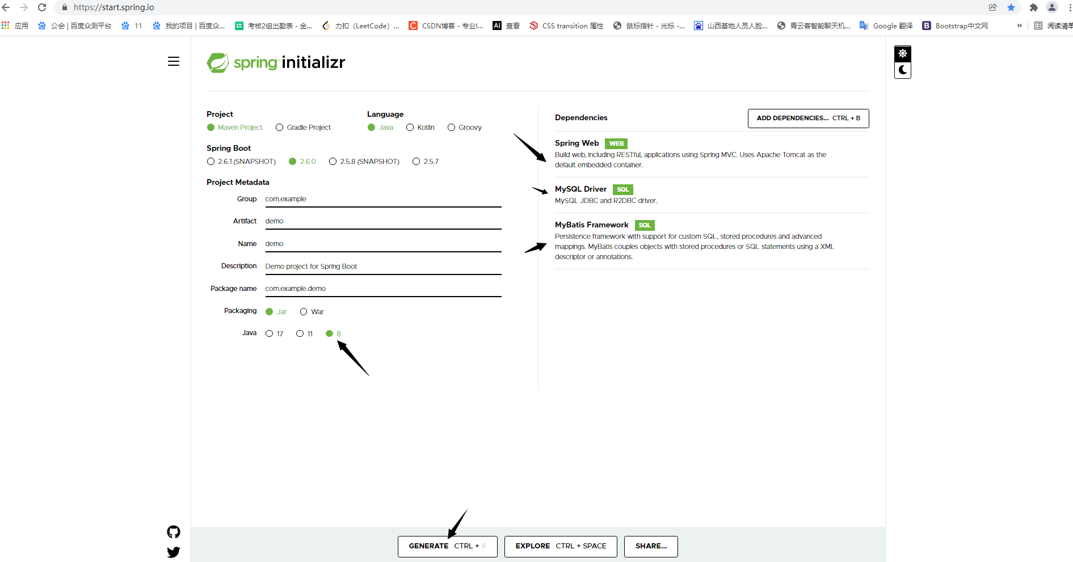Click the GENERATE button
This screenshot has width=1073, height=562.
click(447, 546)
